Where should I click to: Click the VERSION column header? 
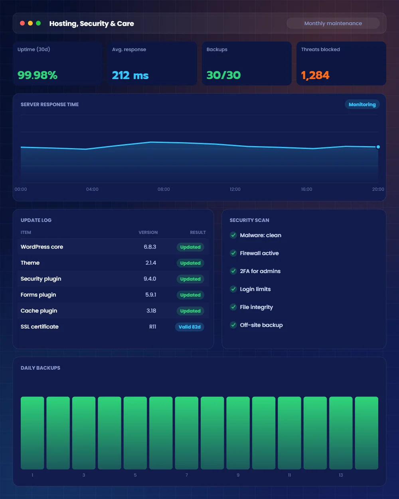pos(148,232)
